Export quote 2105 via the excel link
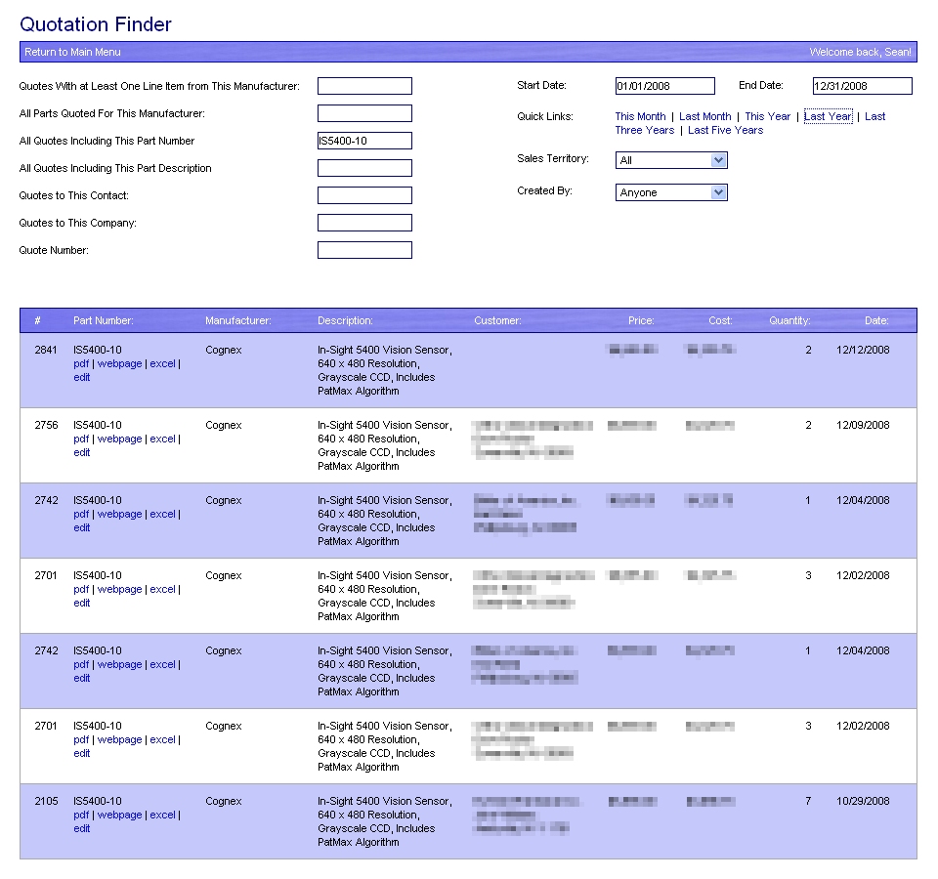The image size is (938, 879). pyautogui.click(x=162, y=815)
